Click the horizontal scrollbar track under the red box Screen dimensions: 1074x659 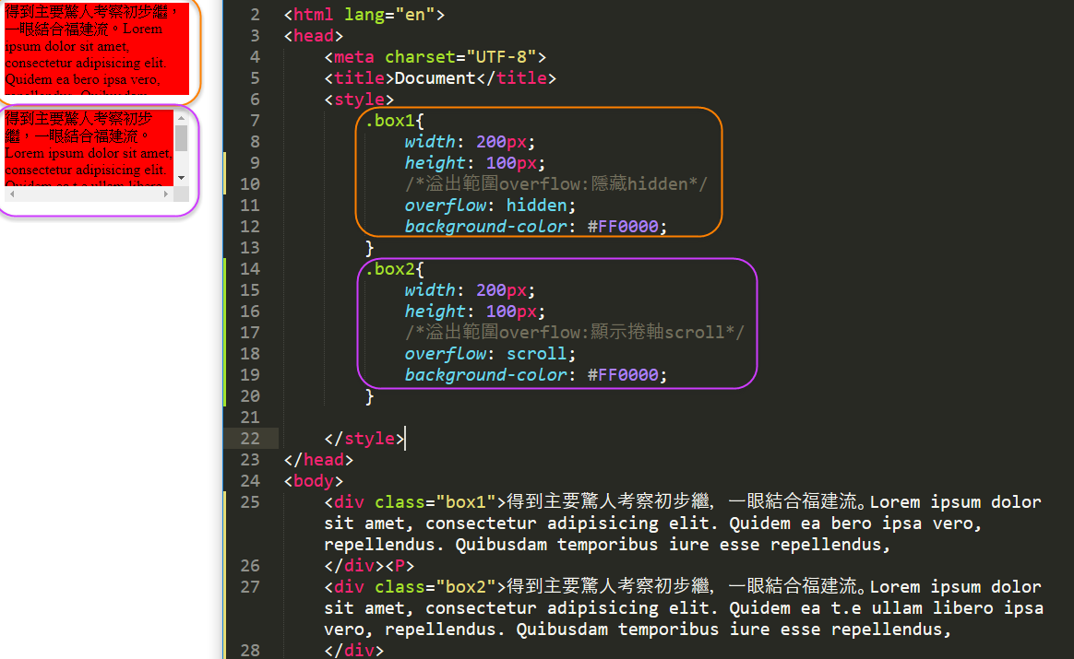click(x=89, y=194)
